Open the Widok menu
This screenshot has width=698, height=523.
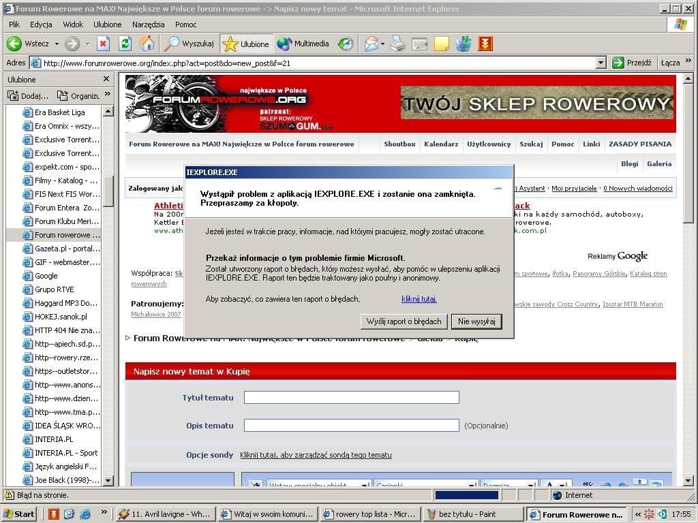(x=73, y=25)
